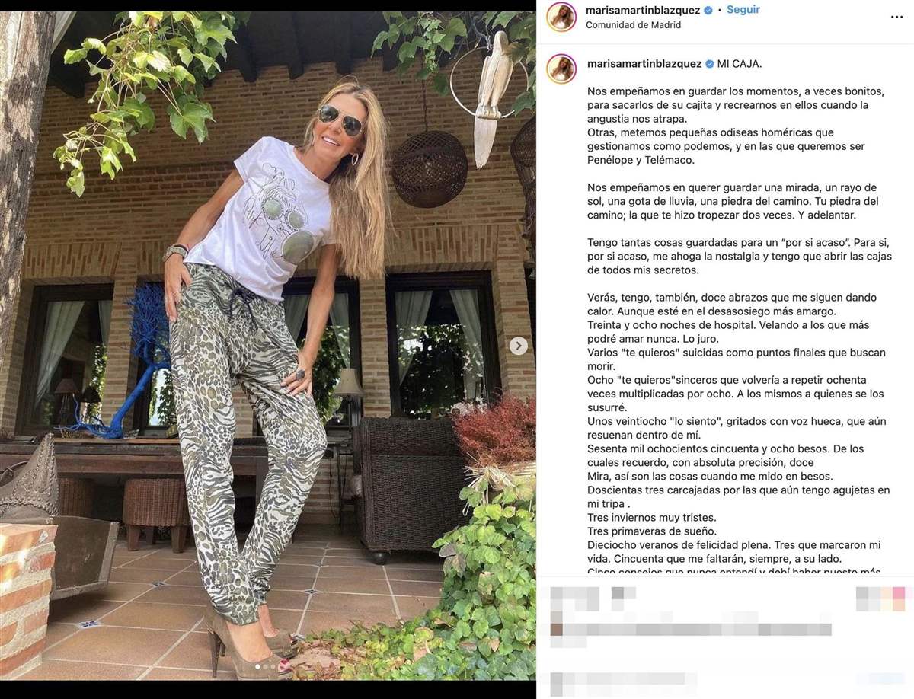Open marisamartinblazquez username in the caption

644,64
